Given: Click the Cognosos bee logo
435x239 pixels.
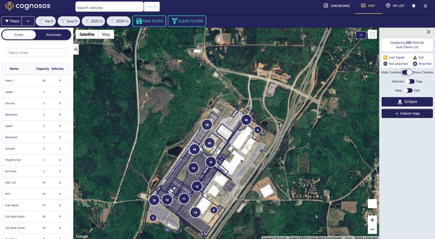Looking at the screenshot, I should click(9, 6).
